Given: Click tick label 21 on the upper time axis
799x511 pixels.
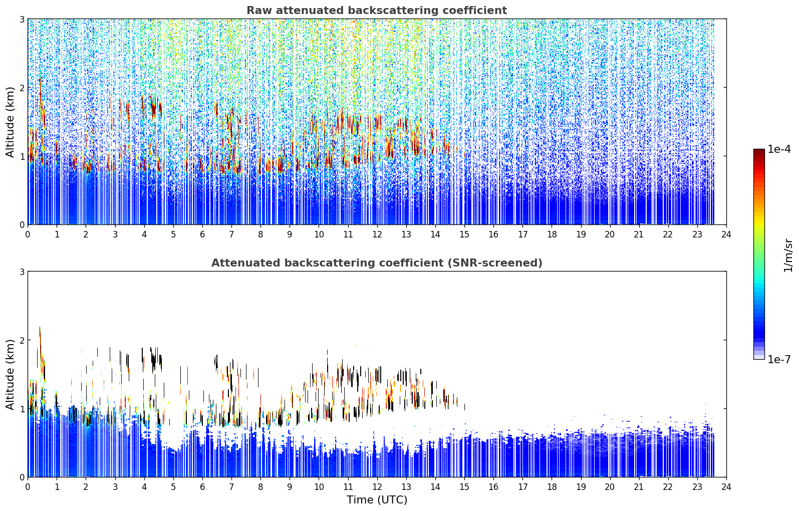Looking at the screenshot, I should pyautogui.click(x=639, y=234).
